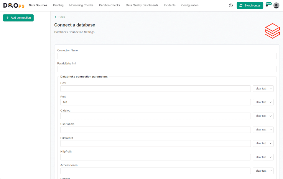The image size is (283, 179).
Task: Open the user profile avatar
Action: tap(276, 5)
